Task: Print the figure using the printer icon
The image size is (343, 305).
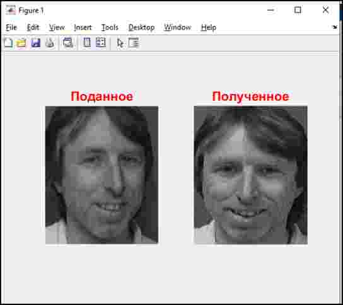Action: click(50, 43)
